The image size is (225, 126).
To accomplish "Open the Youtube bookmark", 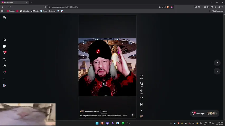I will click(11, 11).
